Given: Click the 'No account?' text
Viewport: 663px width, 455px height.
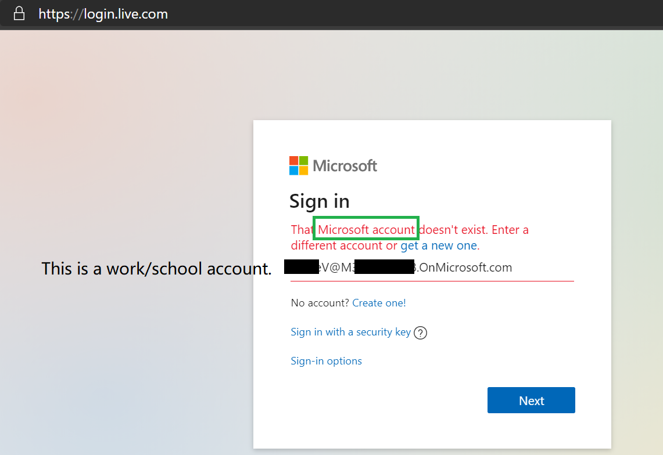Looking at the screenshot, I should coord(320,303).
